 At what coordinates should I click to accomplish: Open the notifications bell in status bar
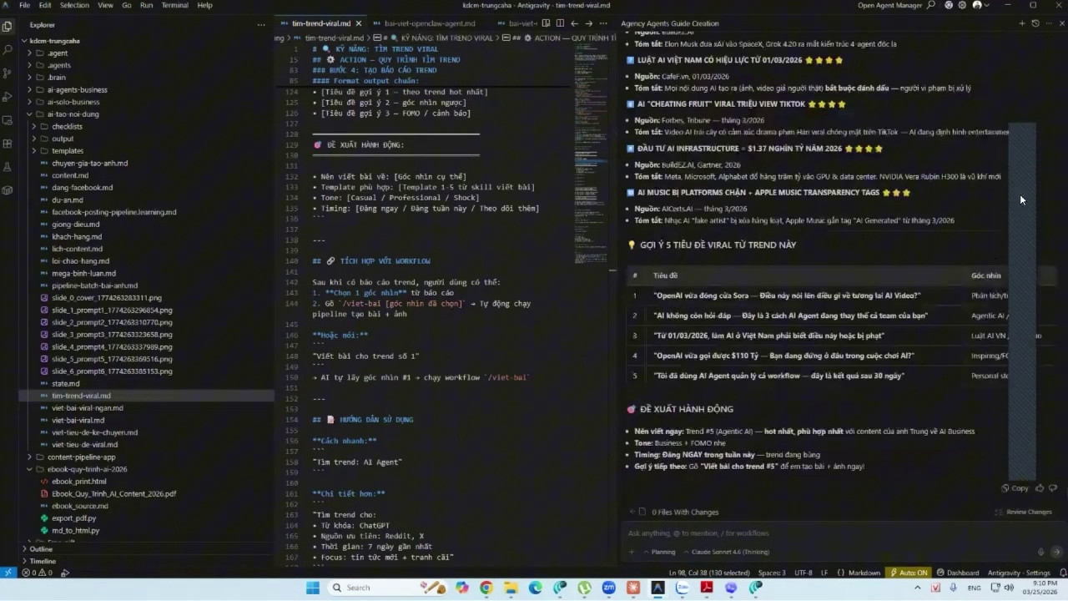[x=1061, y=573]
